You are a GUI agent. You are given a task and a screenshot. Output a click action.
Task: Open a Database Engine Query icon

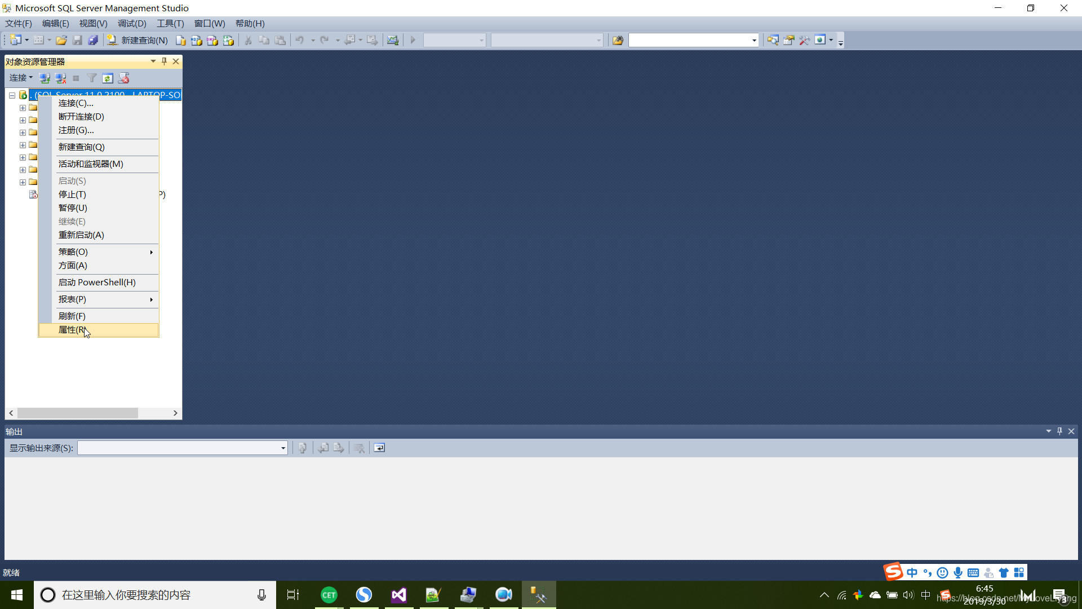coord(180,40)
